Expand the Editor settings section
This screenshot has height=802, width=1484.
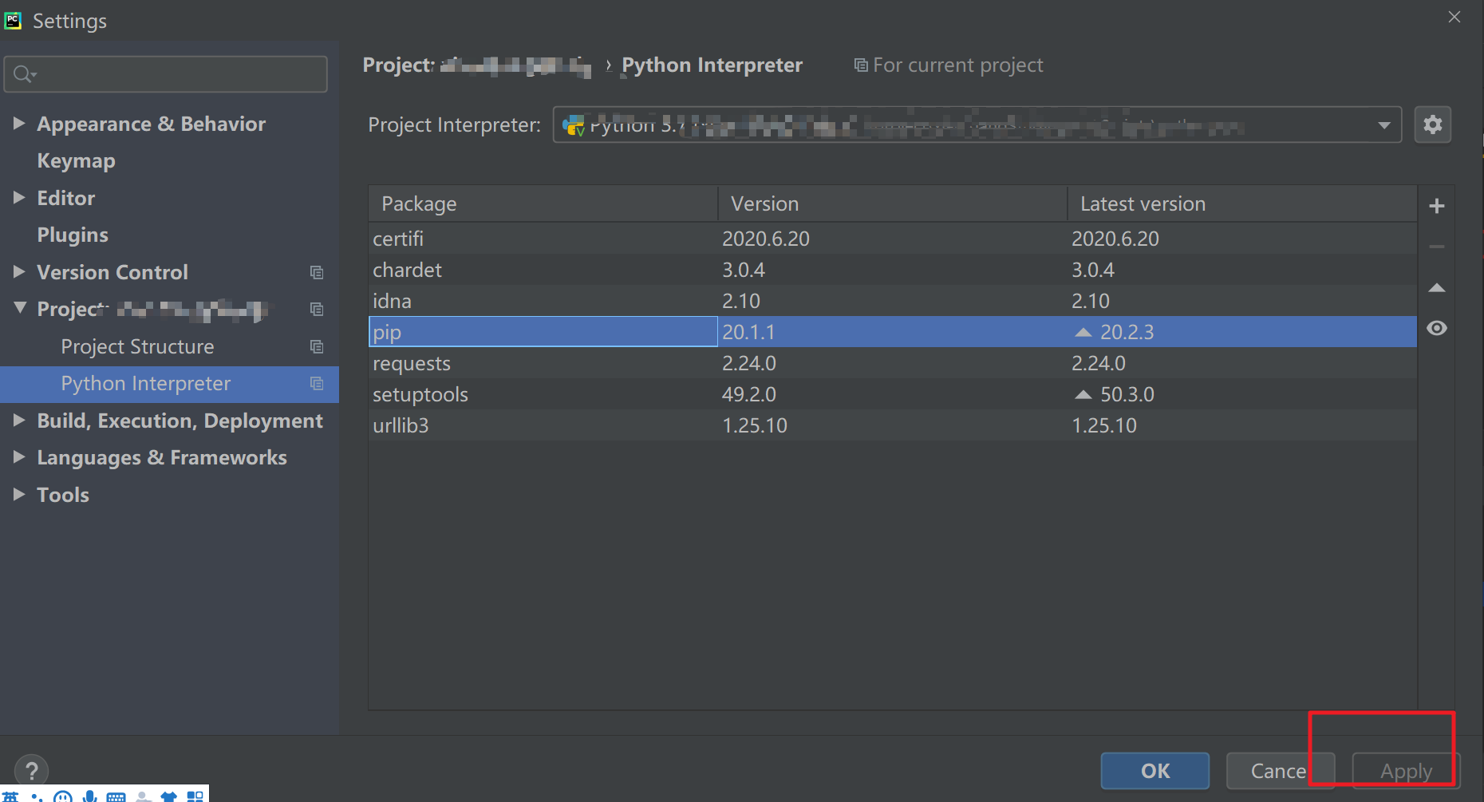coord(19,197)
